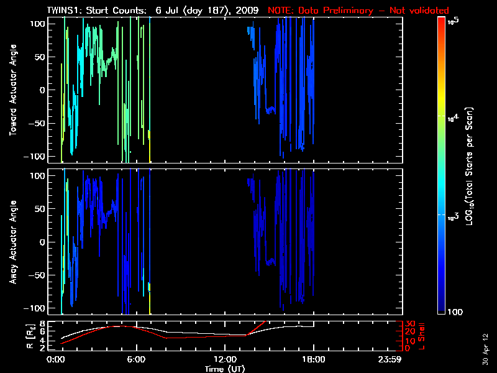Viewport: 497px width, 373px height.
Task: Click the "LOG10(Total Starts per Scan)" colorbar label
Action: (x=472, y=165)
